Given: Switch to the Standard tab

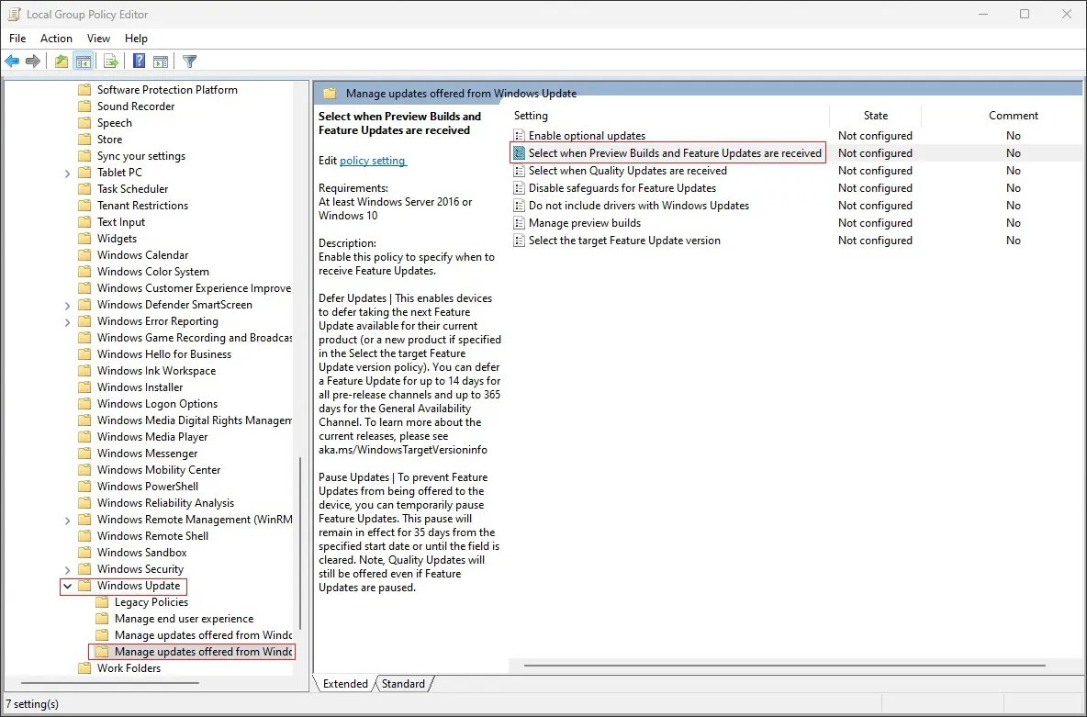Looking at the screenshot, I should tap(403, 684).
